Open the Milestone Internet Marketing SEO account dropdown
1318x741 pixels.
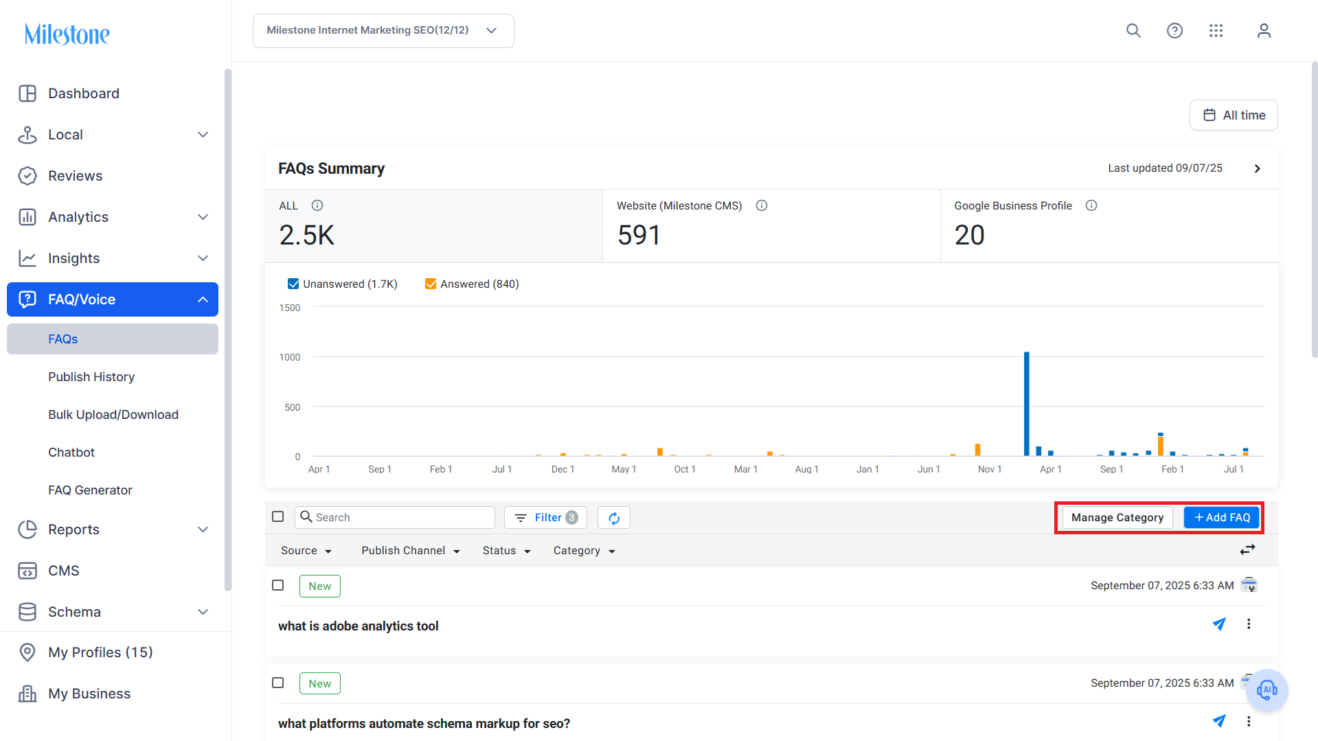point(383,31)
